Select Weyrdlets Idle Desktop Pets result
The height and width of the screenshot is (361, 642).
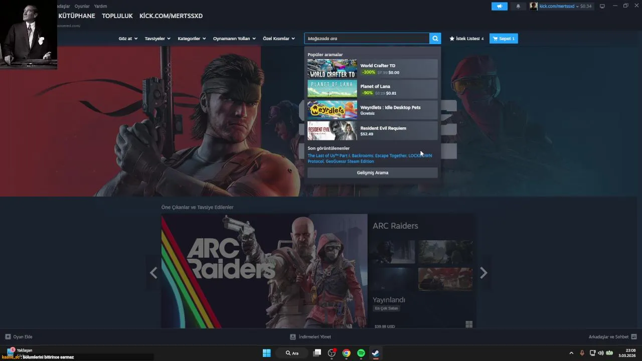tap(372, 110)
